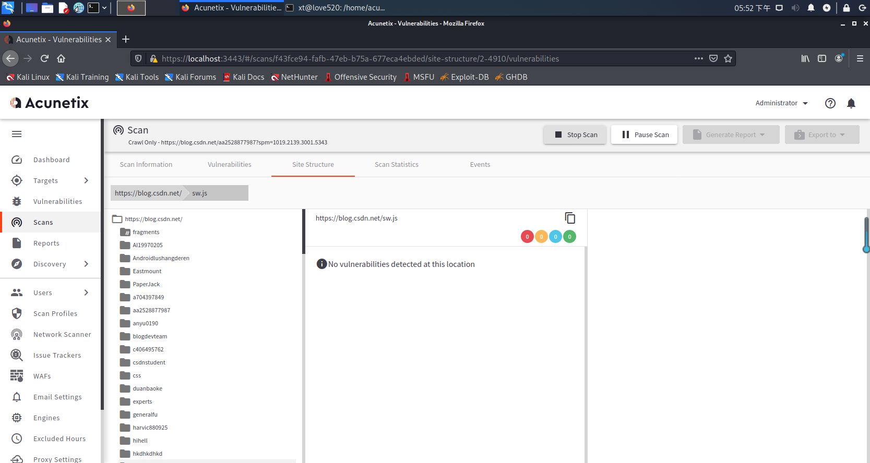The image size is (870, 463).
Task: Open the Kali Tools bookmark
Action: (x=137, y=77)
